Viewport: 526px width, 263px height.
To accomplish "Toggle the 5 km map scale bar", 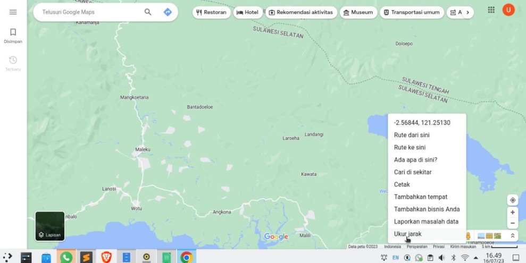I will click(499, 247).
